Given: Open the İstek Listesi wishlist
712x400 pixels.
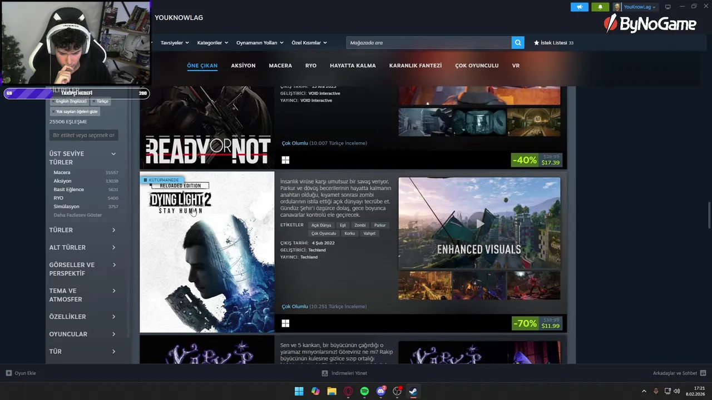Looking at the screenshot, I should click(x=553, y=43).
